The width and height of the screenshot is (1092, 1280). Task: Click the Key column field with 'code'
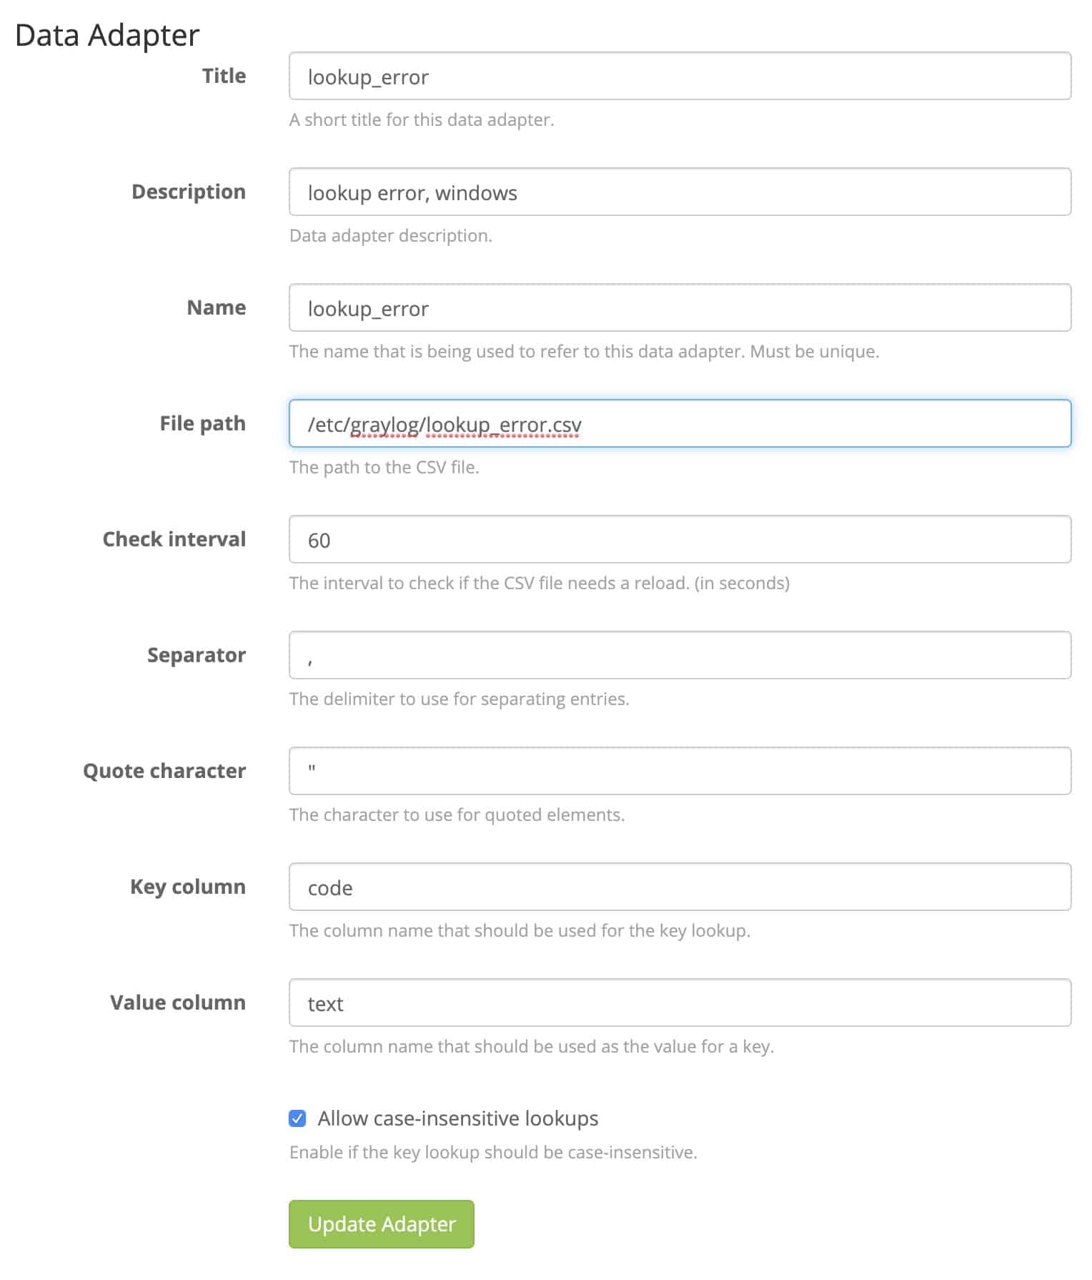click(x=679, y=887)
